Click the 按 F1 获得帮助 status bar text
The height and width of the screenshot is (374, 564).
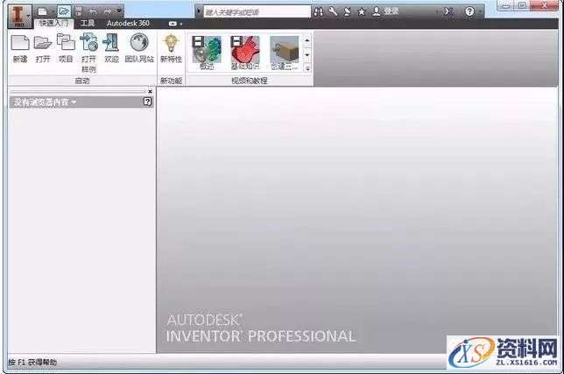(x=32, y=362)
